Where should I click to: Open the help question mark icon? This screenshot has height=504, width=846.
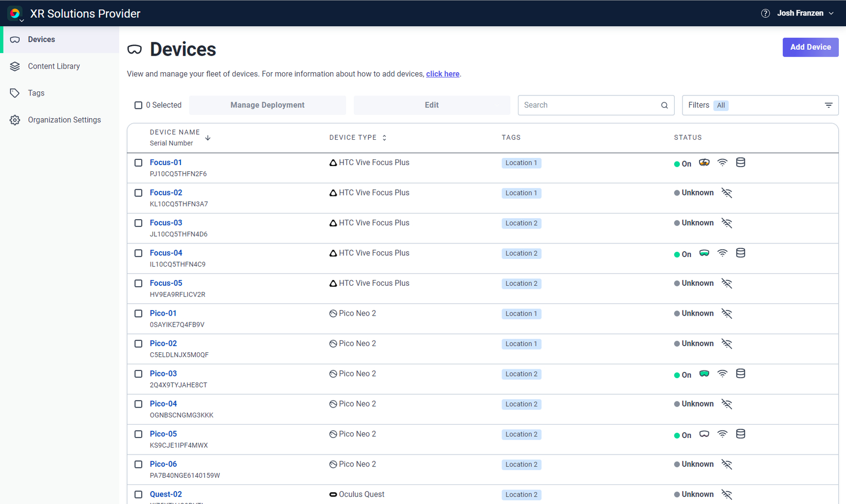coord(766,13)
